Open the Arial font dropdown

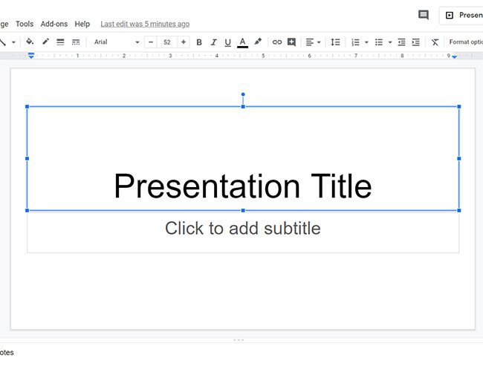click(116, 42)
